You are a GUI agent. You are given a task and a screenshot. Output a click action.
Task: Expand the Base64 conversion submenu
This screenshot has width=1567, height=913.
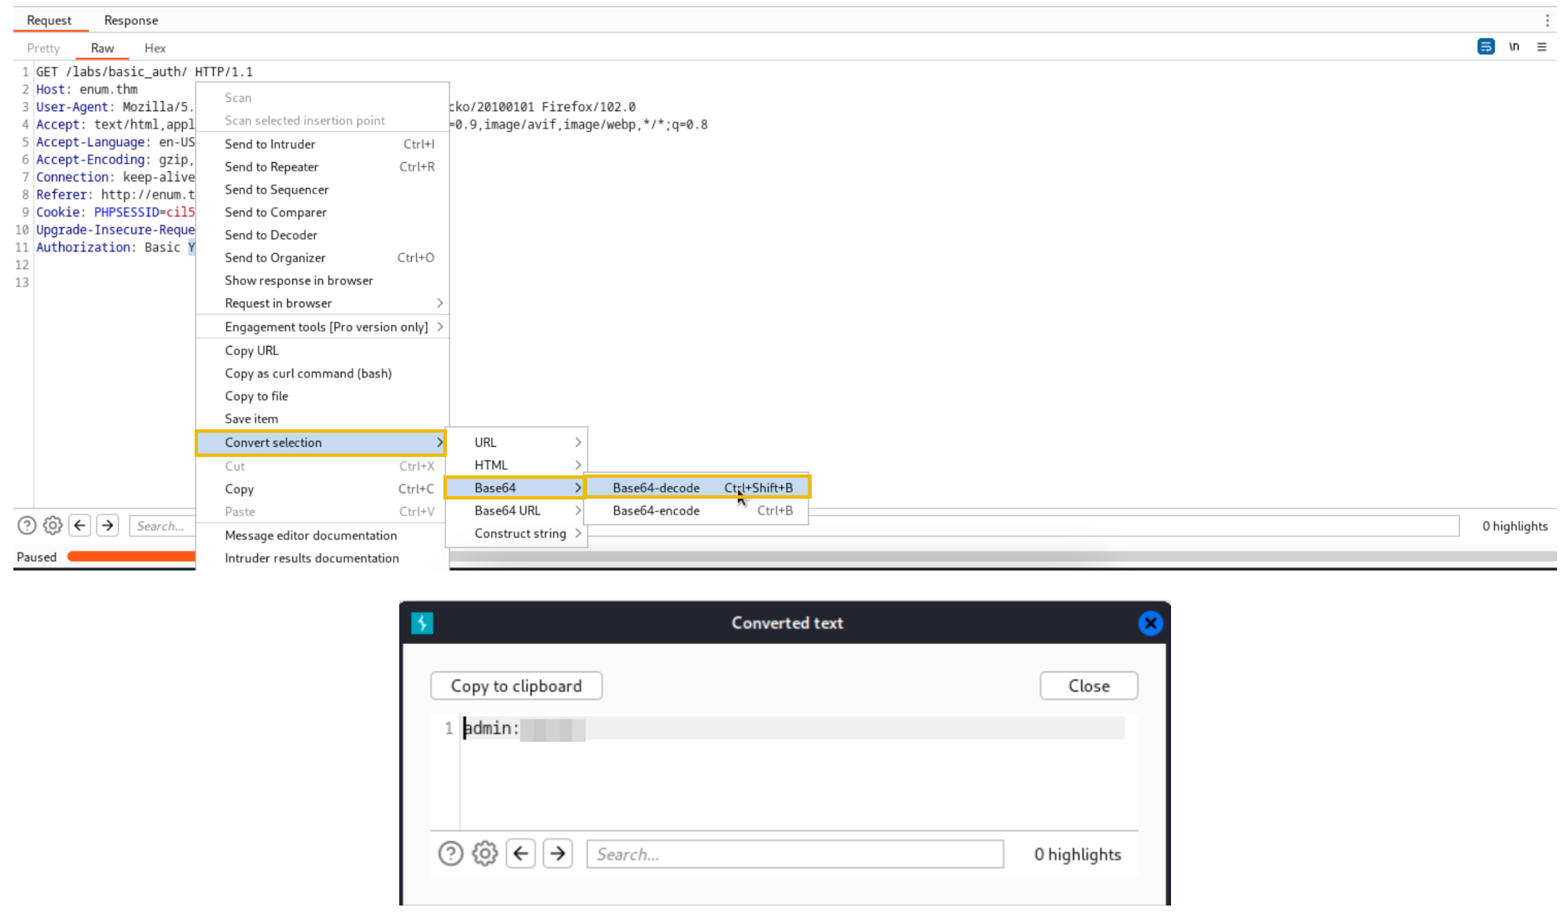pyautogui.click(x=515, y=488)
